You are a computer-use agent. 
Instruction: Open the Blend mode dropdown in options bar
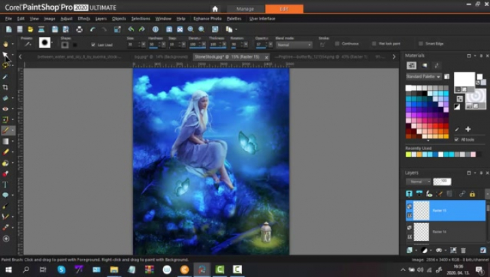coord(294,45)
